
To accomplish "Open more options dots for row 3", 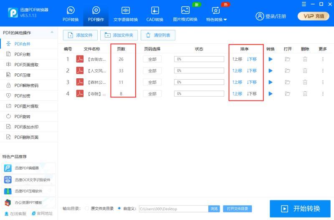I will pos(323,82).
